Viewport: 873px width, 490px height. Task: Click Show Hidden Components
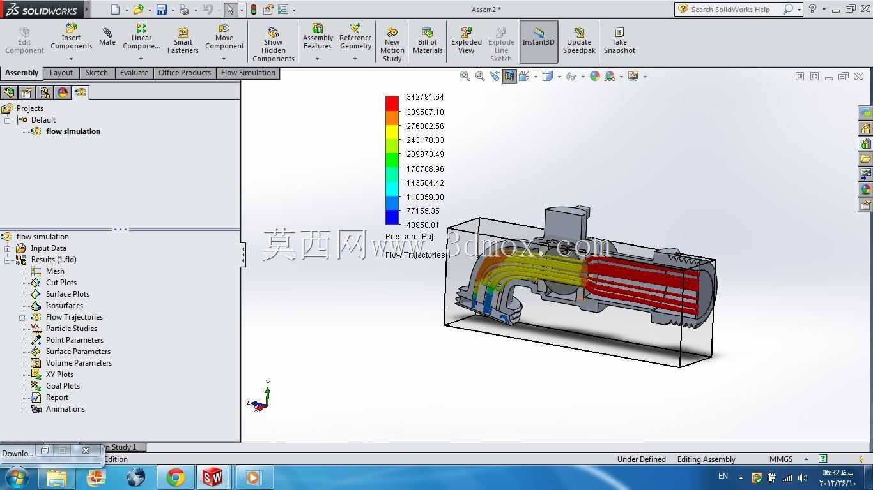click(x=274, y=45)
